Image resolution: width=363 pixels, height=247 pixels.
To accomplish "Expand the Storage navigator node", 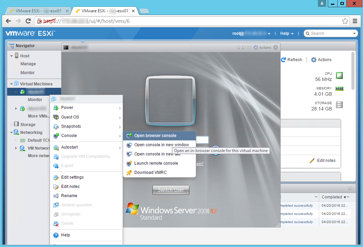I will 11,125.
